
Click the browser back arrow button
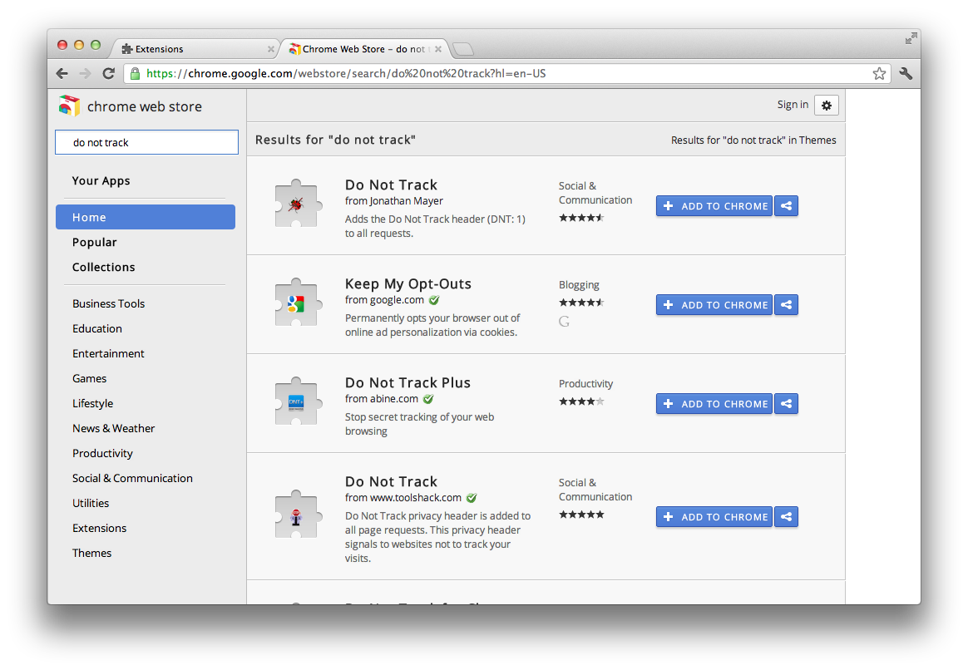[62, 74]
